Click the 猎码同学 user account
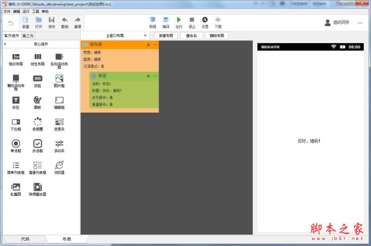 pyautogui.click(x=337, y=22)
